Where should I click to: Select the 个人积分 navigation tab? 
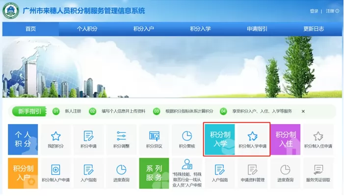tap(87, 29)
